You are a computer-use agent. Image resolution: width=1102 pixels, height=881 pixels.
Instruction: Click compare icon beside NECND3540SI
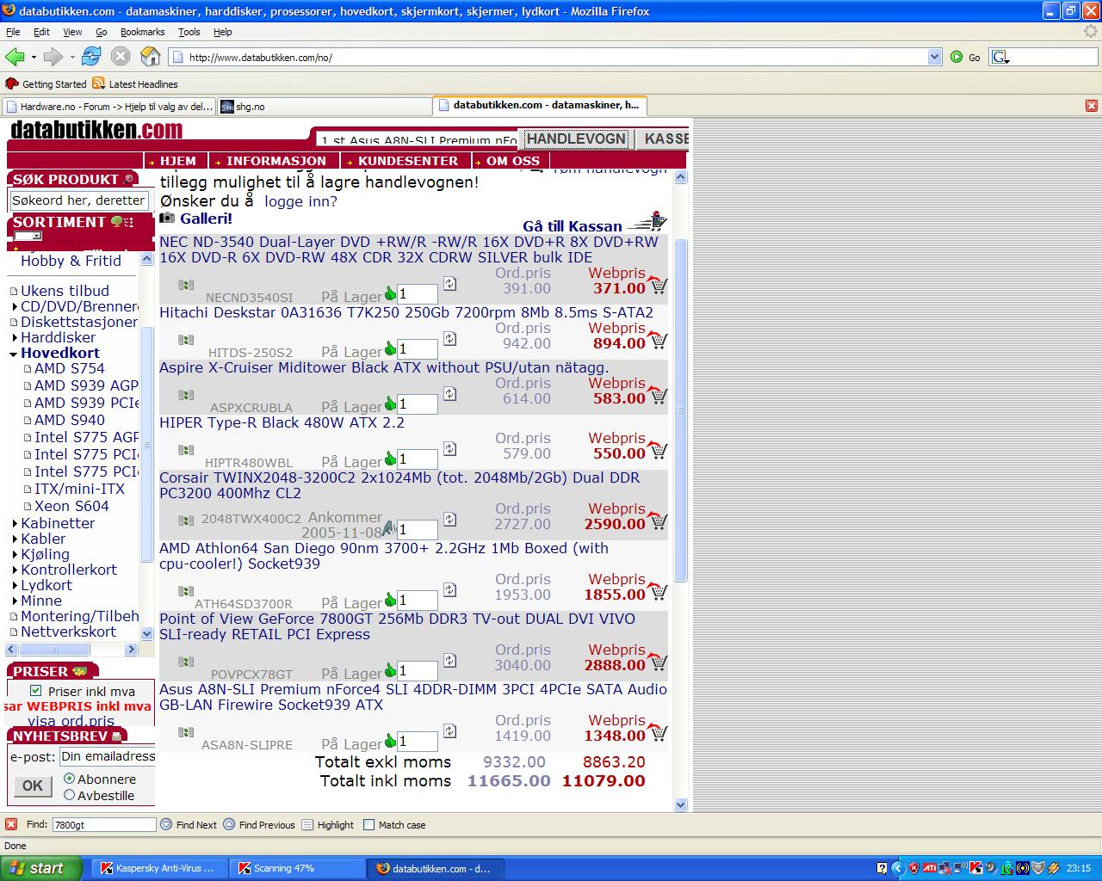tap(186, 285)
